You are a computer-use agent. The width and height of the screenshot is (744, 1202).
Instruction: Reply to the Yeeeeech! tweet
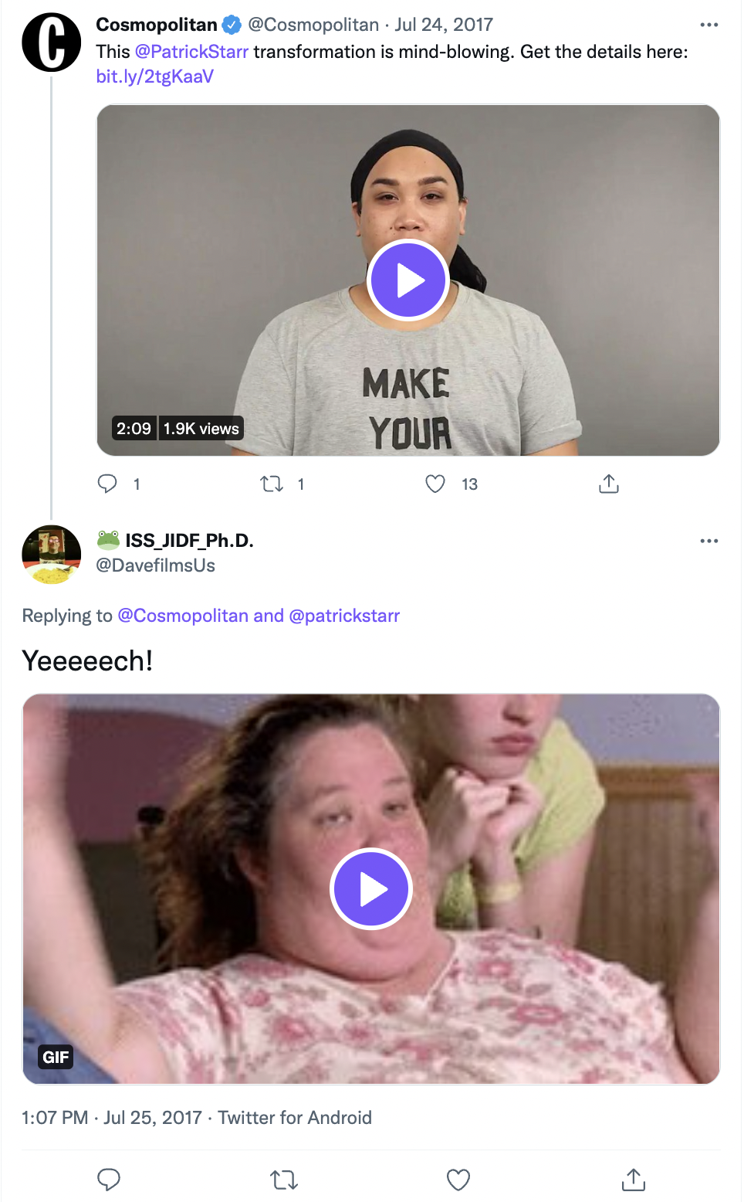[109, 1180]
